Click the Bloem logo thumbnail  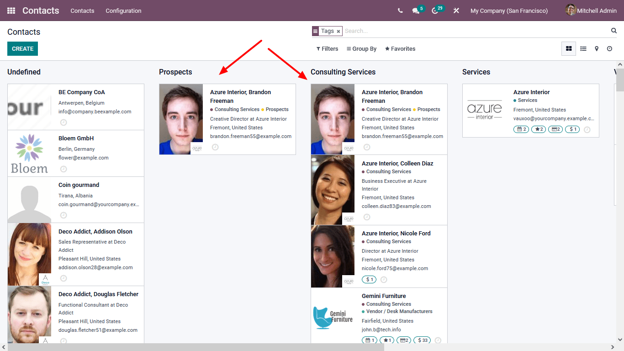click(29, 154)
